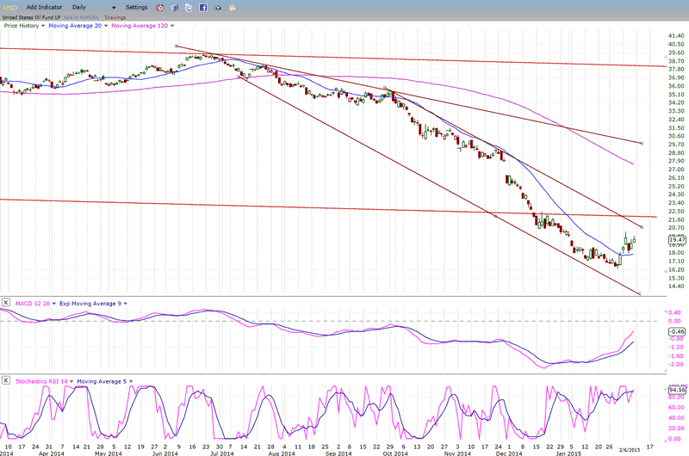
Task: Open the Add Indicator menu
Action: click(x=43, y=7)
